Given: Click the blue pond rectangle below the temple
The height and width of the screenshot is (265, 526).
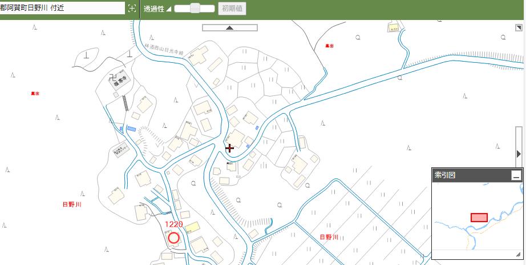Looking at the screenshot, I should point(131,129).
